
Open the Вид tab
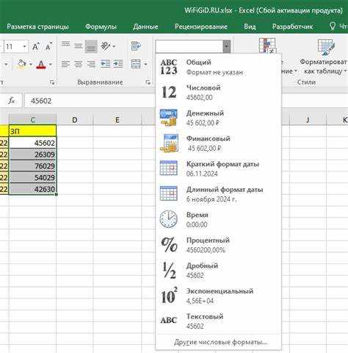250,26
